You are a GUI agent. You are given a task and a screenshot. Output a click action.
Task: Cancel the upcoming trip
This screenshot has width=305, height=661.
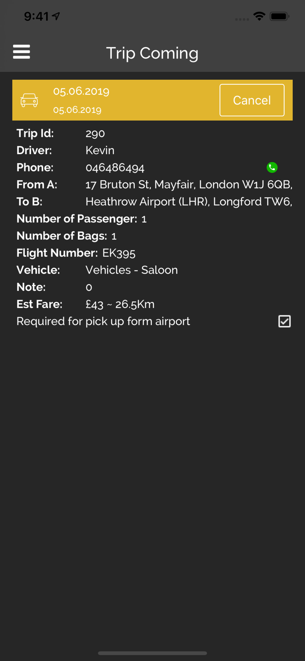(x=252, y=100)
